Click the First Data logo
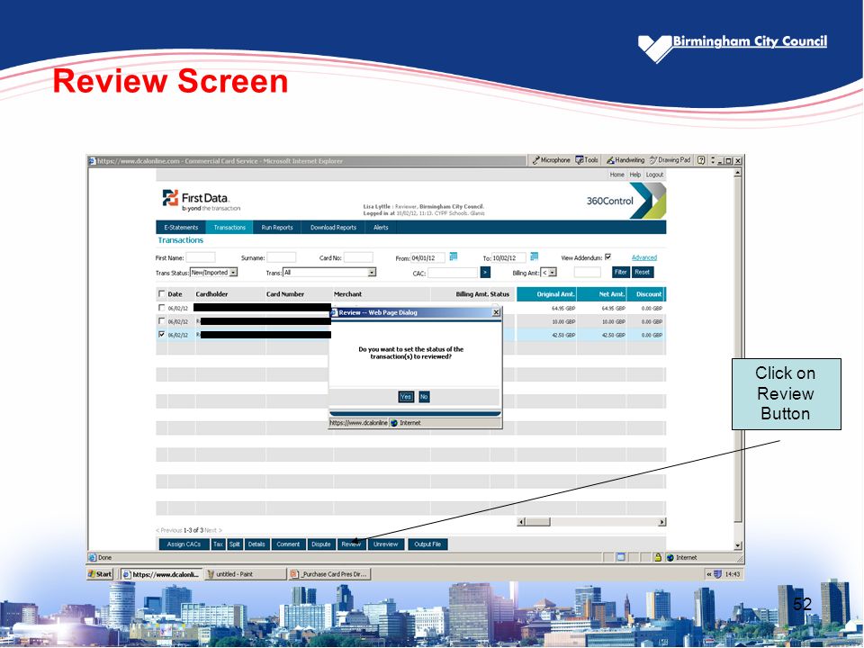The width and height of the screenshot is (864, 648). 201,201
